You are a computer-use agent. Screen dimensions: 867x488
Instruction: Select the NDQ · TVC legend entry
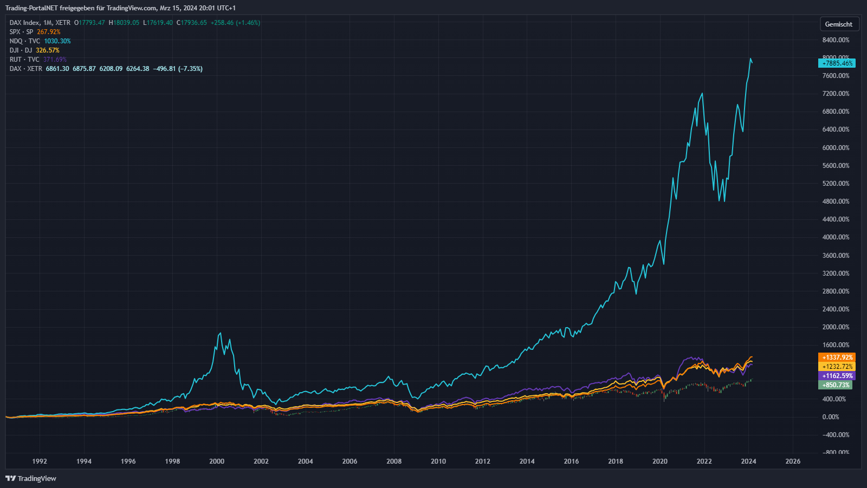pyautogui.click(x=24, y=41)
